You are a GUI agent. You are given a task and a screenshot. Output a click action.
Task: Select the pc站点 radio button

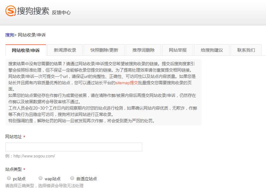click(x=9, y=178)
